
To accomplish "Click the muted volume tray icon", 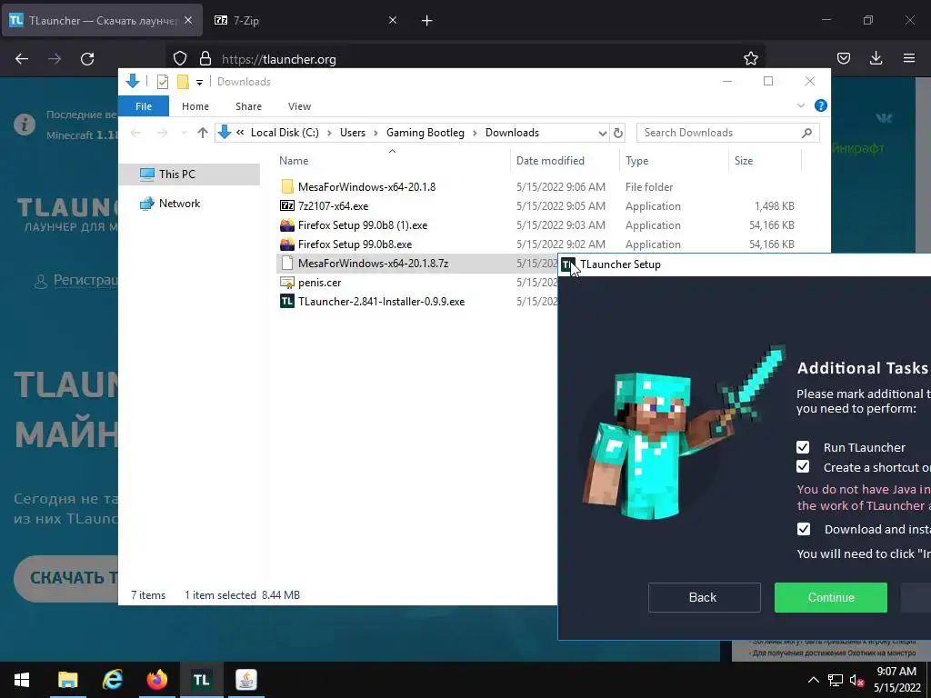I will click(856, 680).
